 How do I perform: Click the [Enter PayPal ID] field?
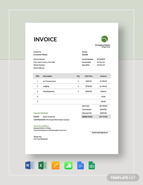(49, 117)
